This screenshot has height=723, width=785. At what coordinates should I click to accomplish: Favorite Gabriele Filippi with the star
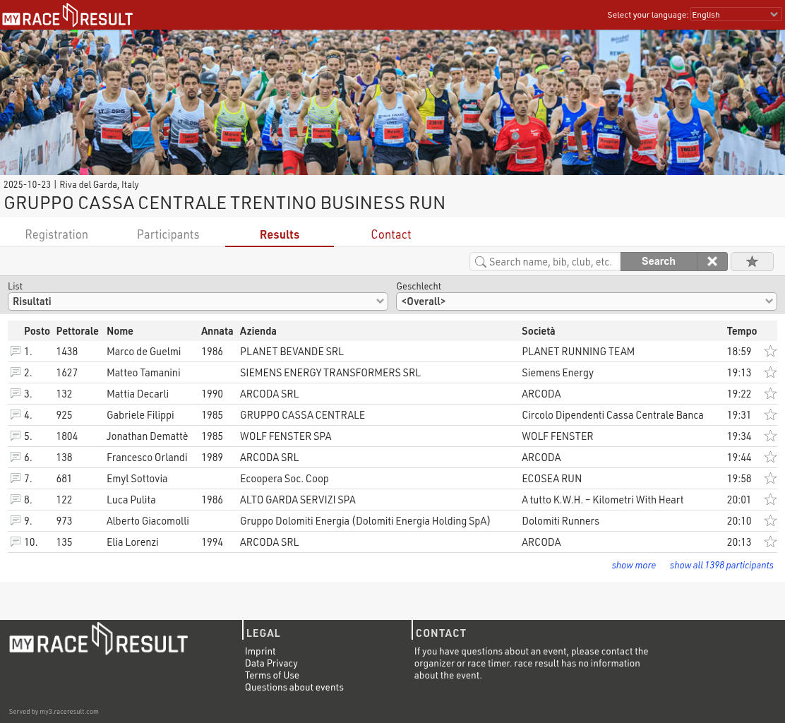[770, 414]
